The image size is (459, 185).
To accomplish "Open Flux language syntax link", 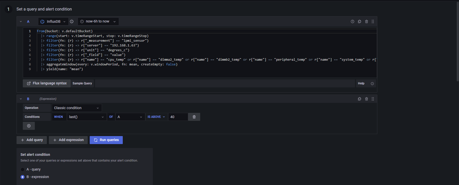I will pos(47,83).
